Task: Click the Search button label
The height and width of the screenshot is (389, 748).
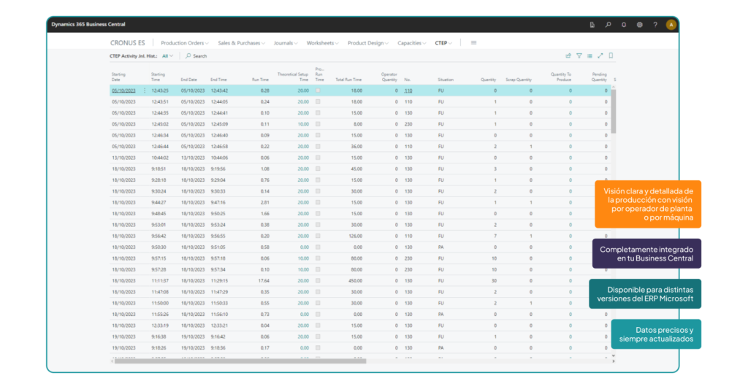Action: click(200, 55)
